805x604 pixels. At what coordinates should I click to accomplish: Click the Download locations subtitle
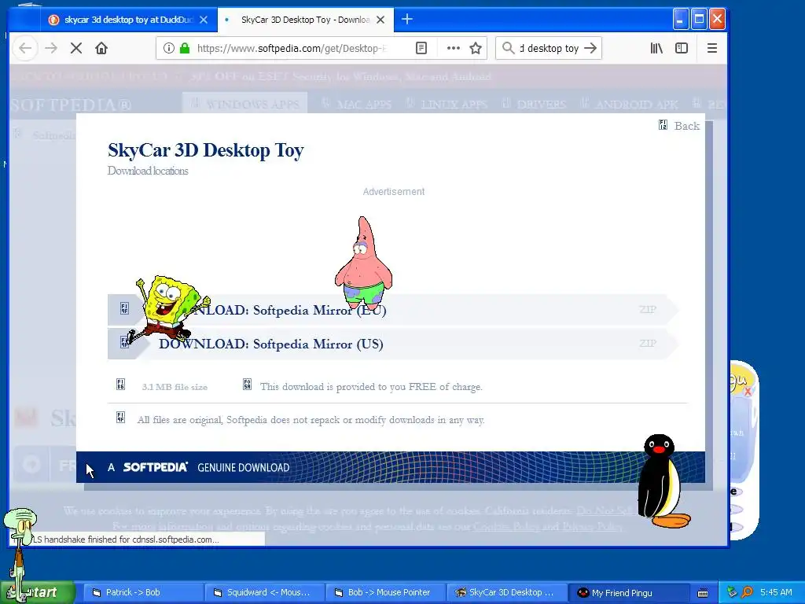pos(148,171)
